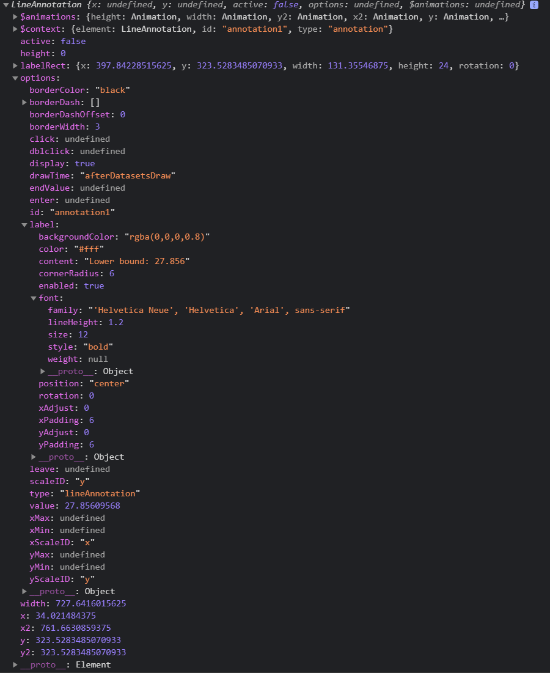Expand the borderDash array
Screen dimensions: 550x673
coord(24,103)
